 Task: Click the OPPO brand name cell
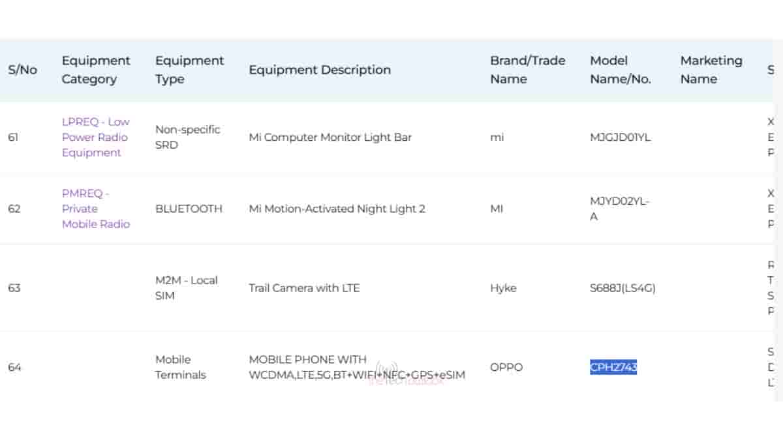click(506, 367)
